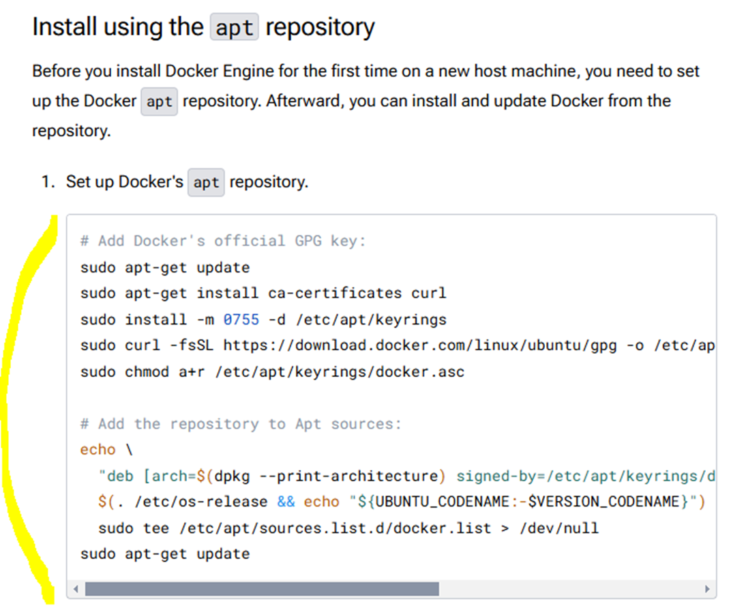Click the '"deb [arch=$(dpkg --print-architecture)' line
Viewport: 731px width, 614px height.
tap(406, 476)
